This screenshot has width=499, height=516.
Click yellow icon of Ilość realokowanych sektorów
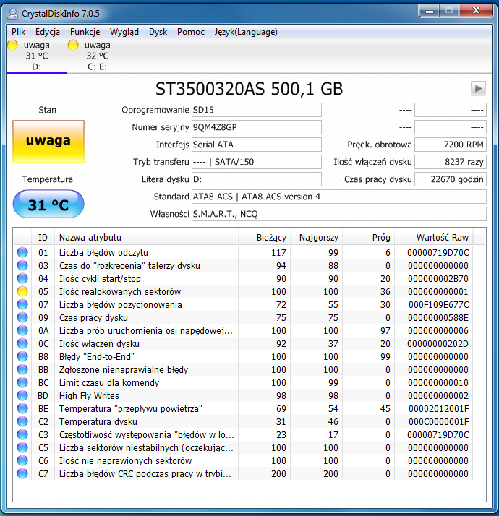pyautogui.click(x=22, y=291)
